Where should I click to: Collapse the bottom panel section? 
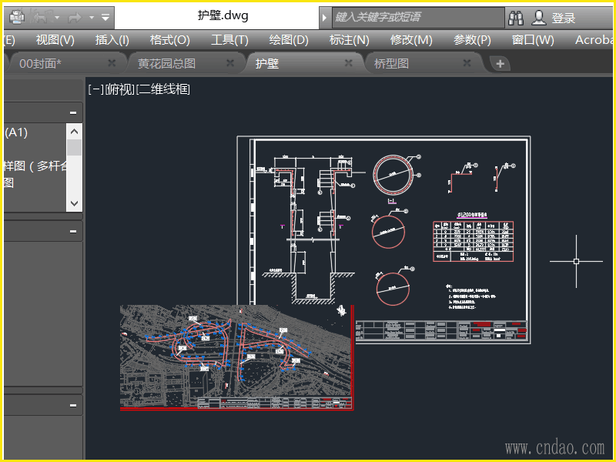(73, 405)
